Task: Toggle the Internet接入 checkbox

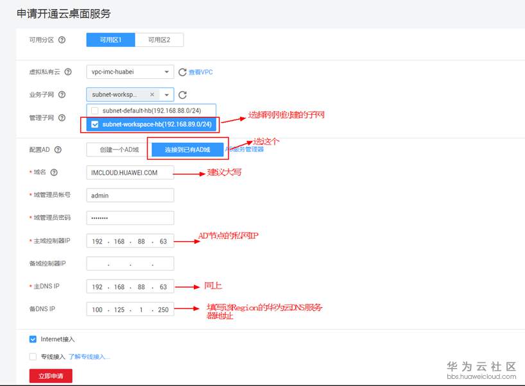Action: click(33, 339)
